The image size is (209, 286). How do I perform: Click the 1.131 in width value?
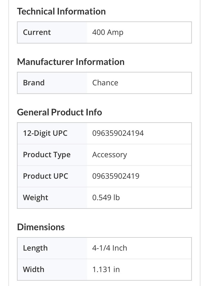pyautogui.click(x=106, y=270)
